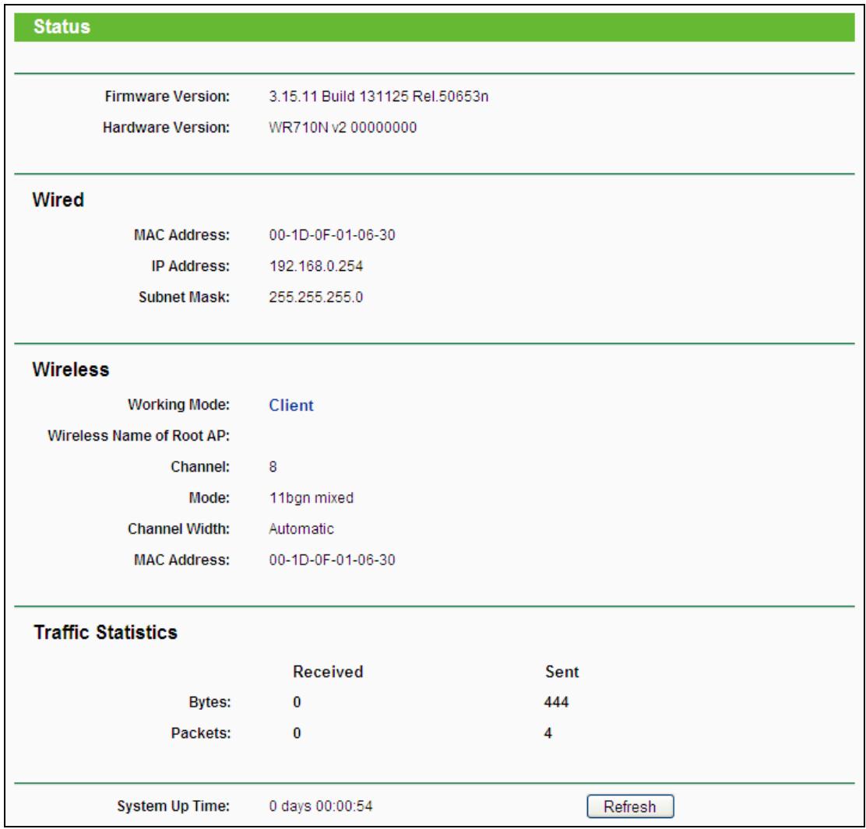Click the Wired section heading
Image resolution: width=866 pixels, height=829 pixels.
58,200
